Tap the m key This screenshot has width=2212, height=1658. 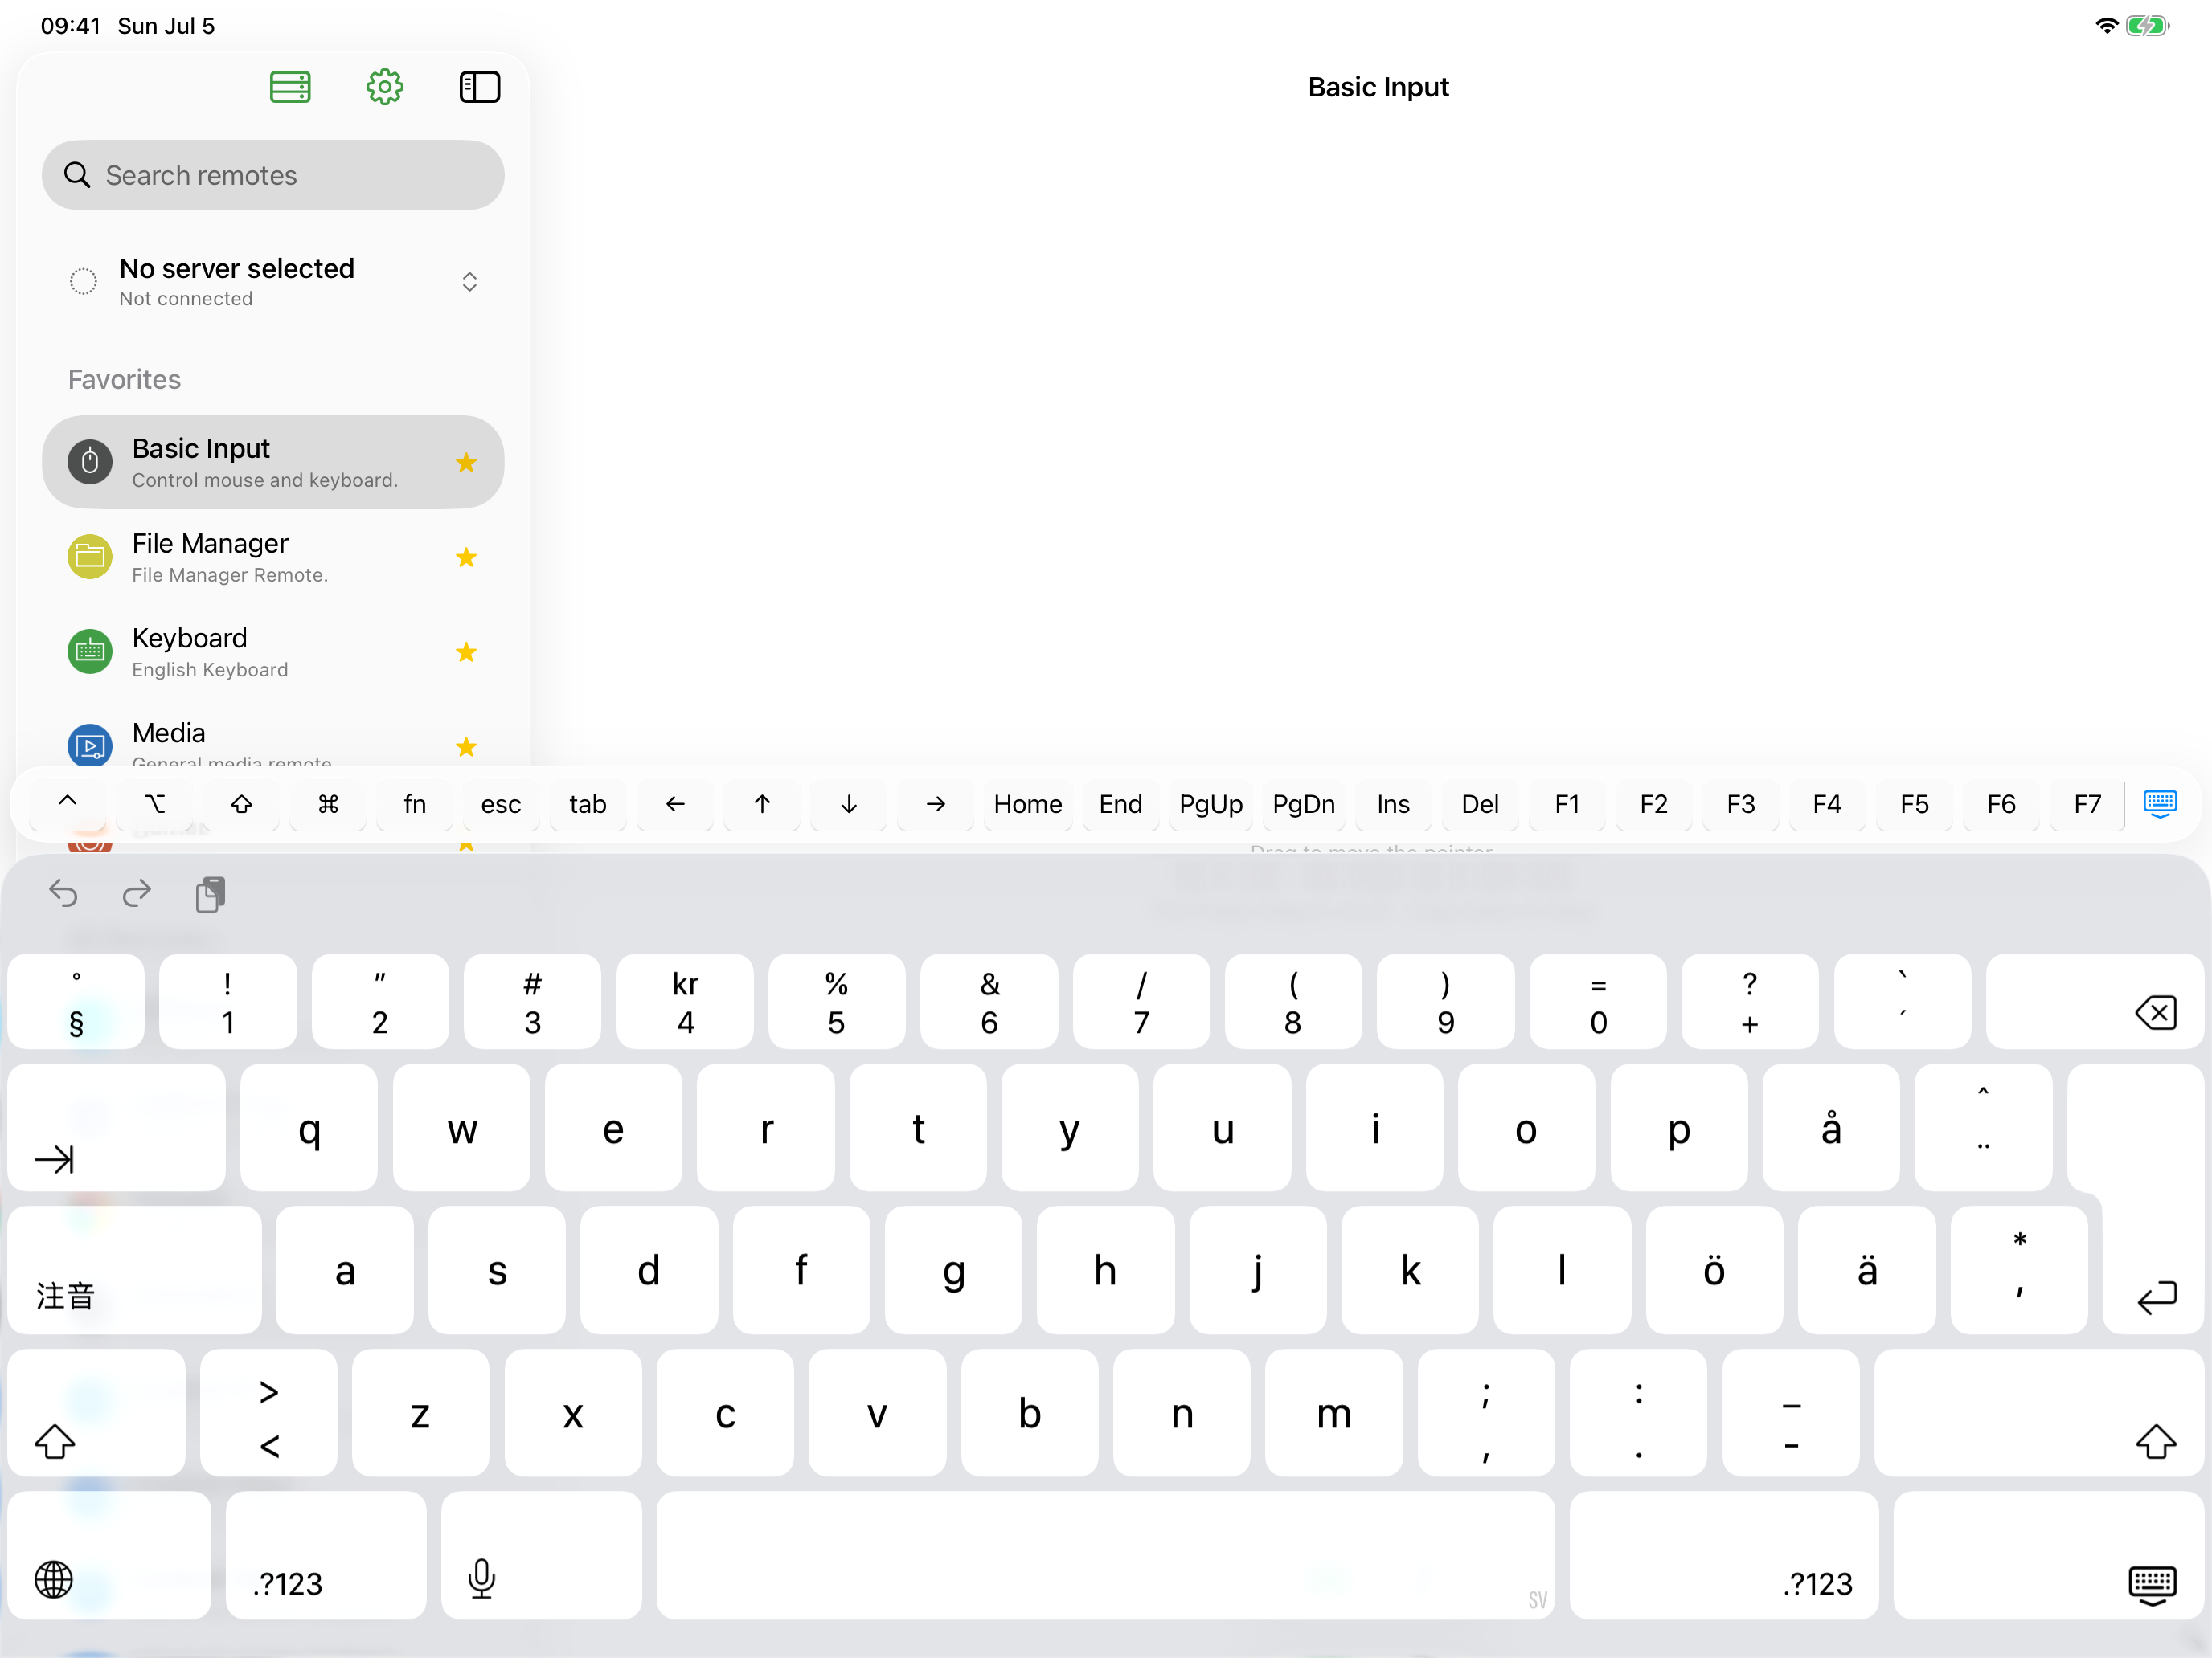(x=1334, y=1413)
